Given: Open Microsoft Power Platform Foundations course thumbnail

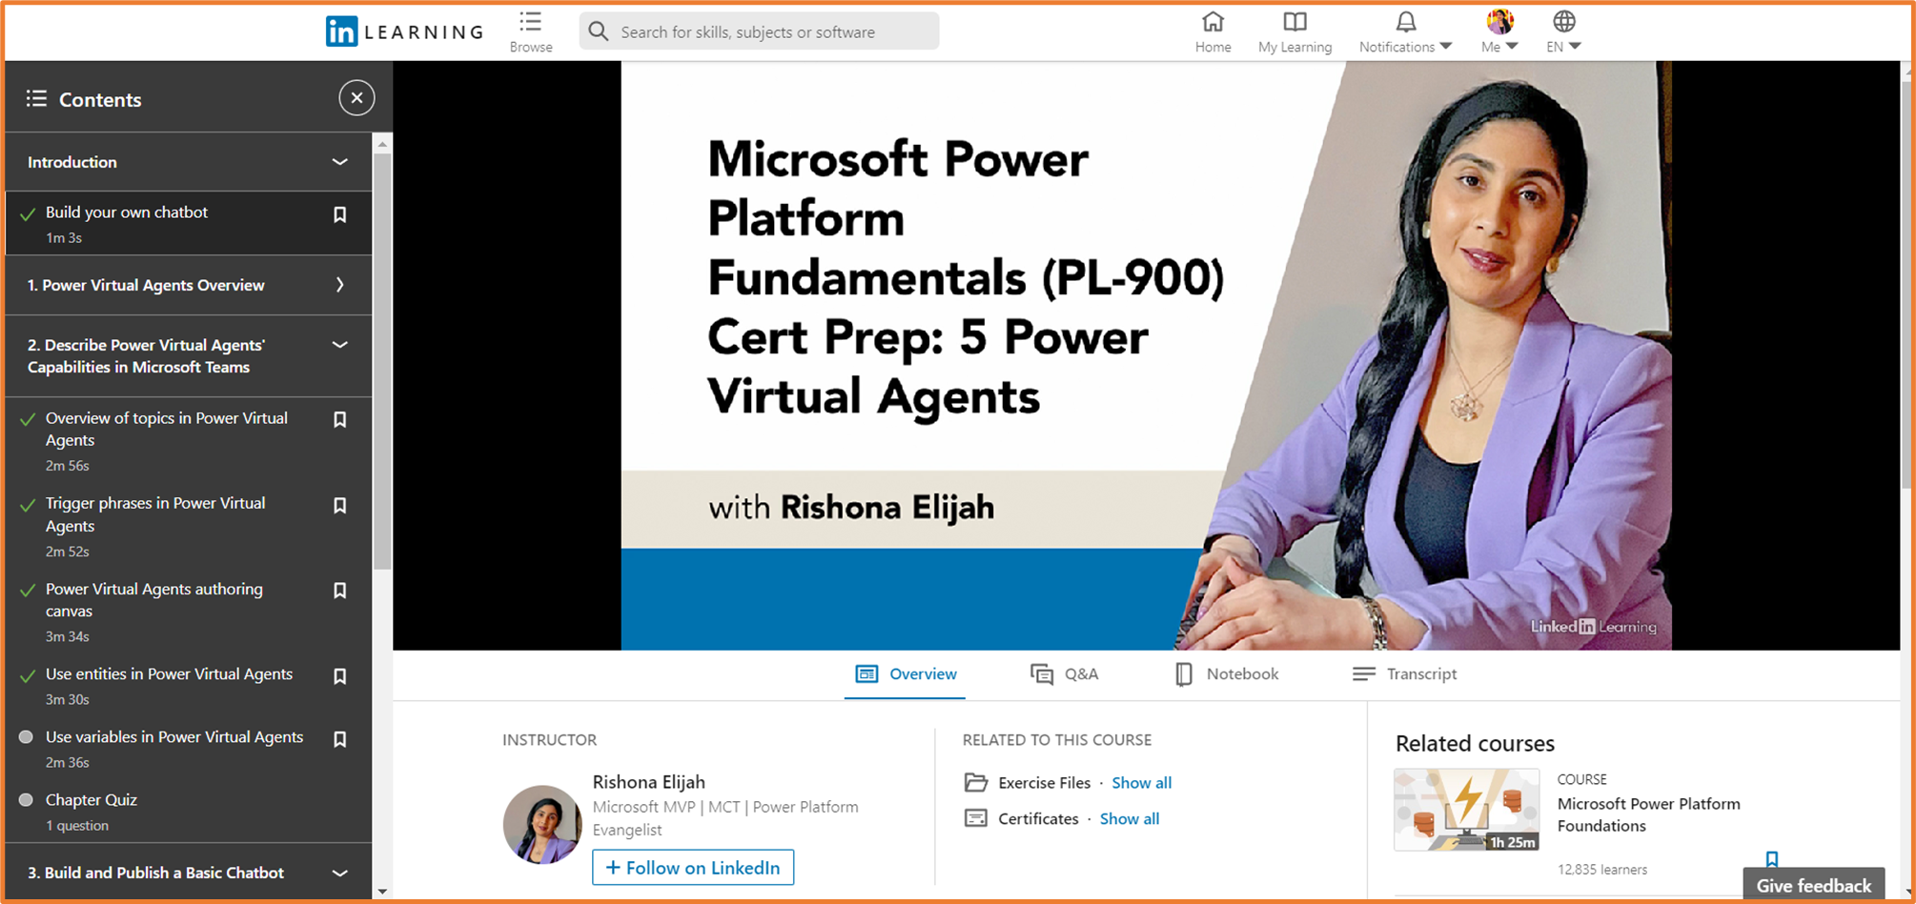Looking at the screenshot, I should click(1466, 810).
